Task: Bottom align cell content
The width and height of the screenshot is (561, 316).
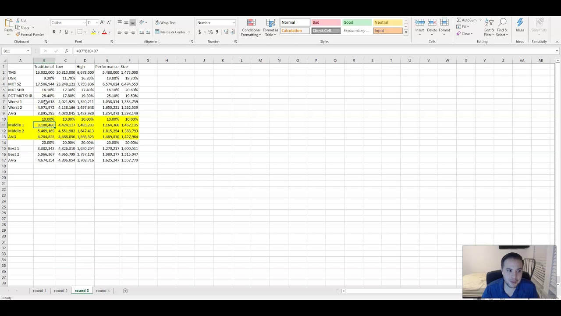Action: click(133, 23)
